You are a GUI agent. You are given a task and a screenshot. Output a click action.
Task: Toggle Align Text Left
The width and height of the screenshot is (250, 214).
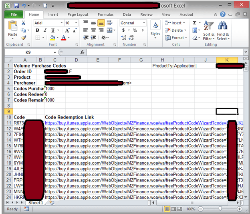click(x=86, y=30)
